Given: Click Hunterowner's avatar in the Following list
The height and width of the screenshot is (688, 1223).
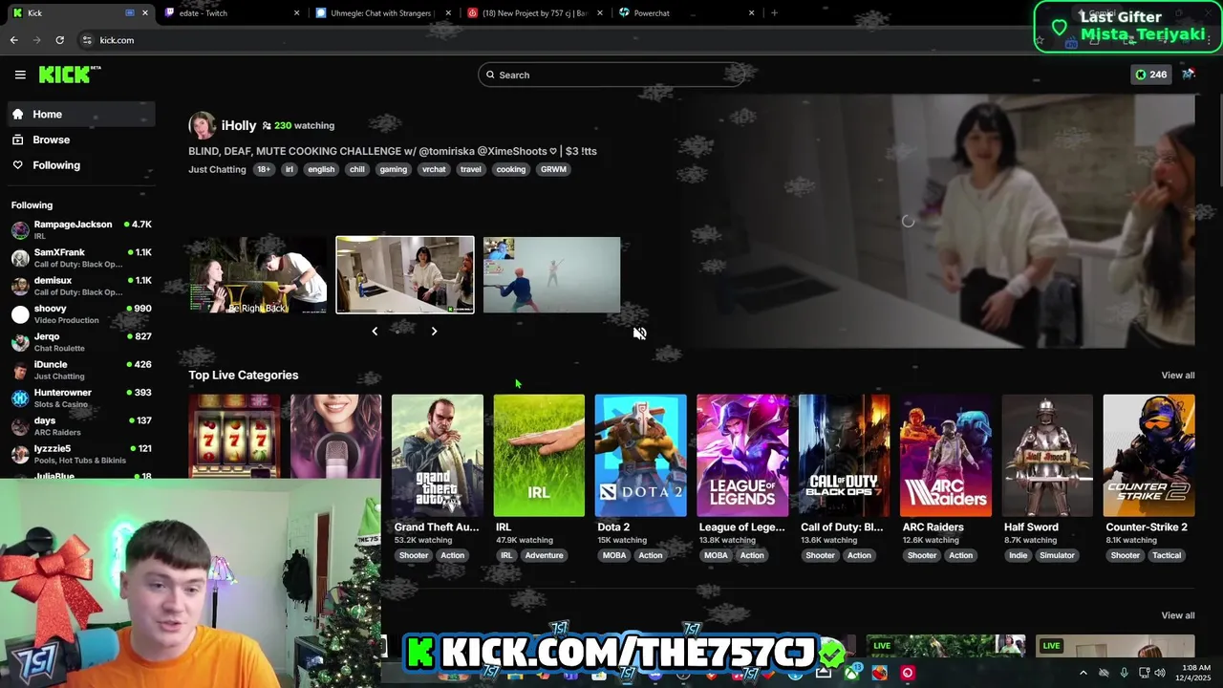Looking at the screenshot, I should coord(20,398).
